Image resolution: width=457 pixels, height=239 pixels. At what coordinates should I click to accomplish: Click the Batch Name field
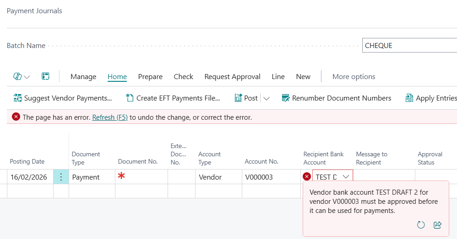(x=409, y=45)
